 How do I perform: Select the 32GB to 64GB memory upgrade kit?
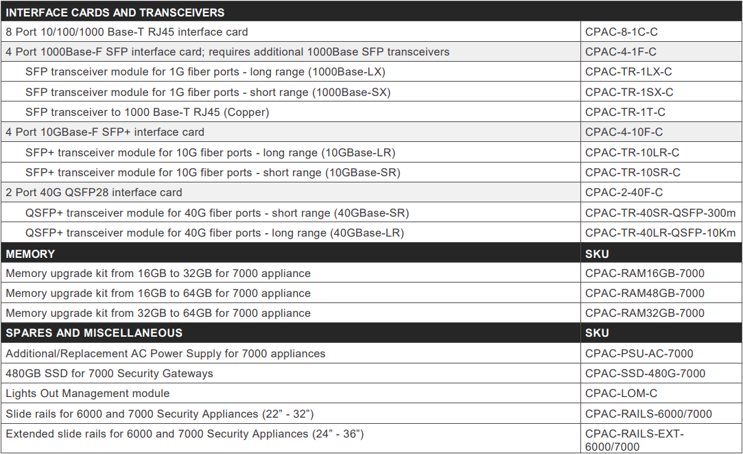pyautogui.click(x=158, y=313)
